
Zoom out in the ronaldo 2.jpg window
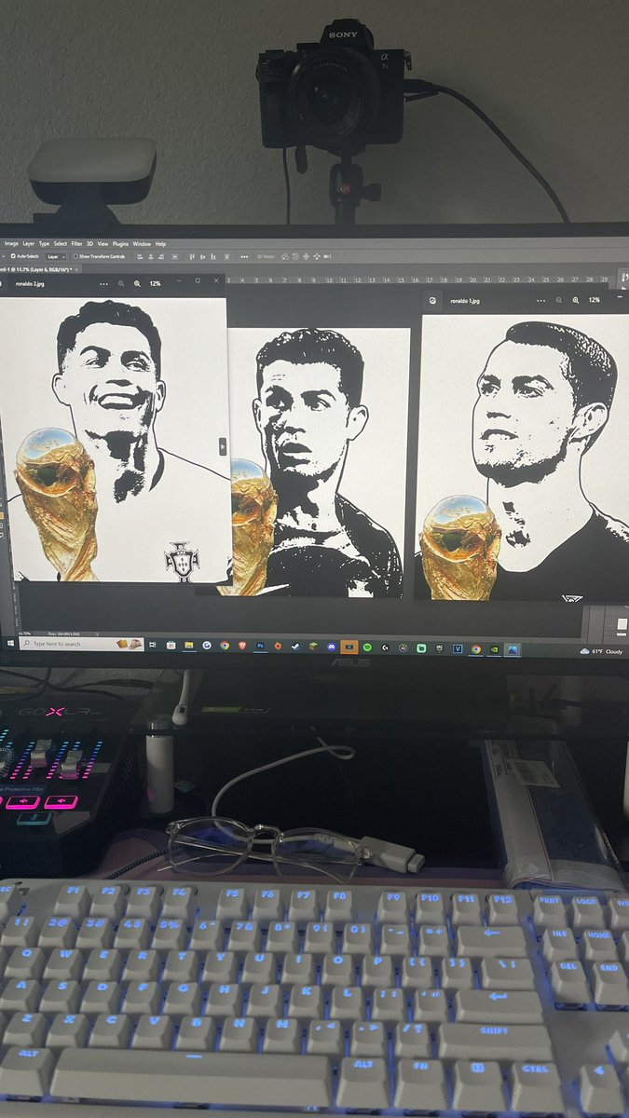pos(119,282)
